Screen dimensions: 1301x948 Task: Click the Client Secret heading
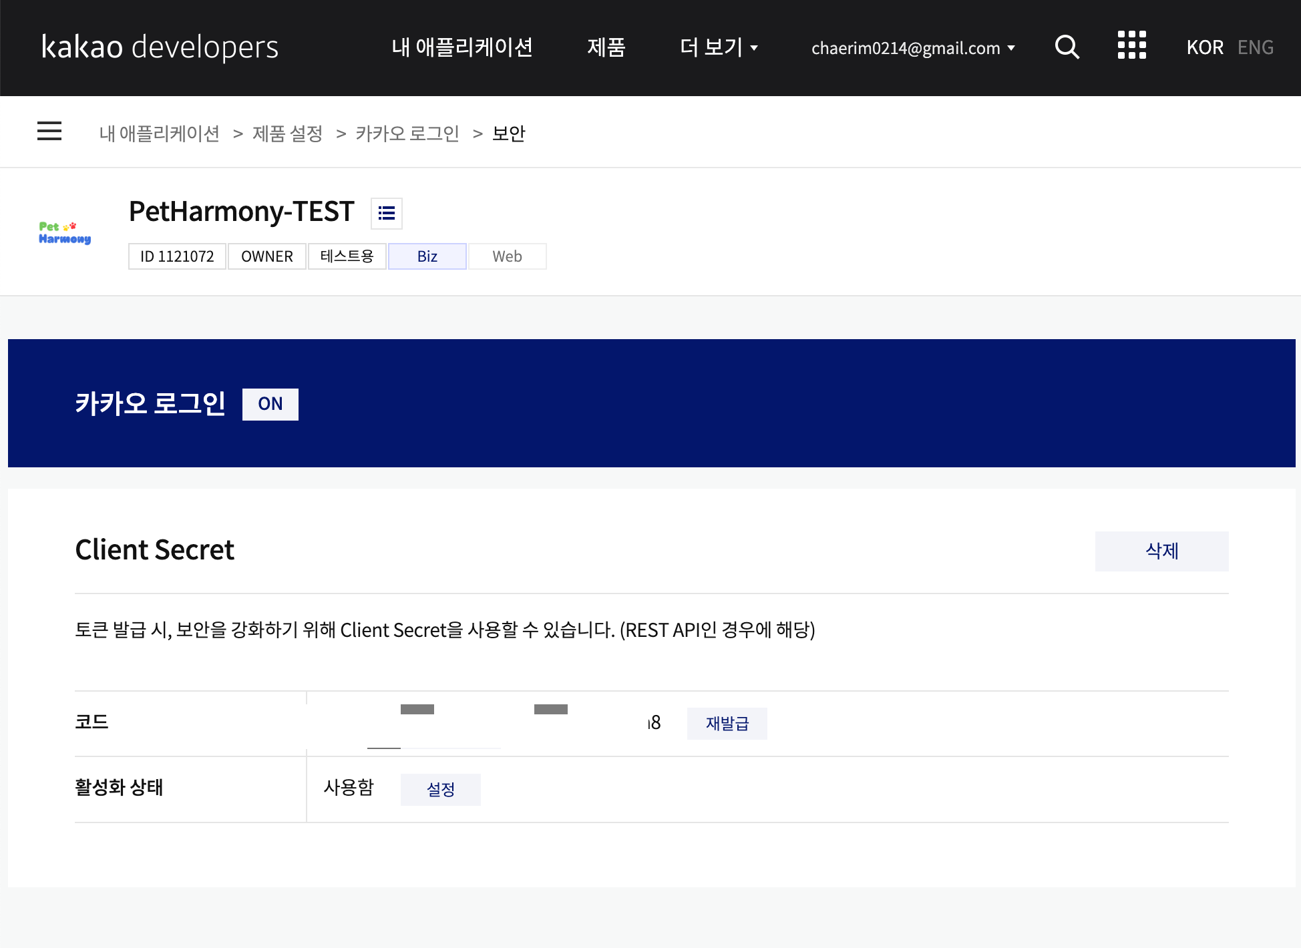(x=155, y=550)
